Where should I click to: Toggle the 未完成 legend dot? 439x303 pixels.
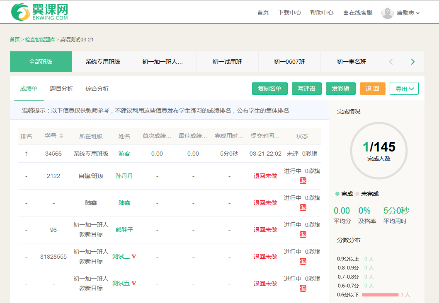point(357,194)
